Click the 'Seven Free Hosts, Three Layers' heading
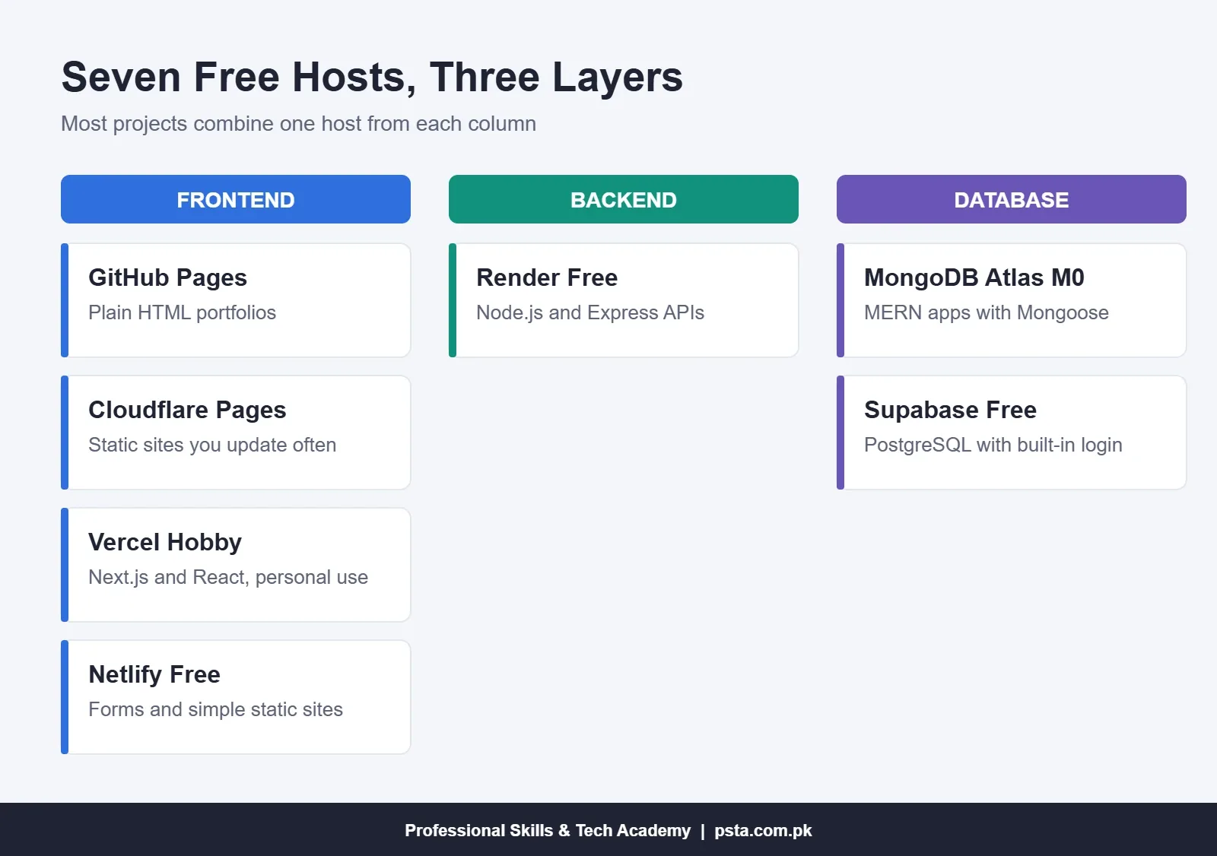 372,78
